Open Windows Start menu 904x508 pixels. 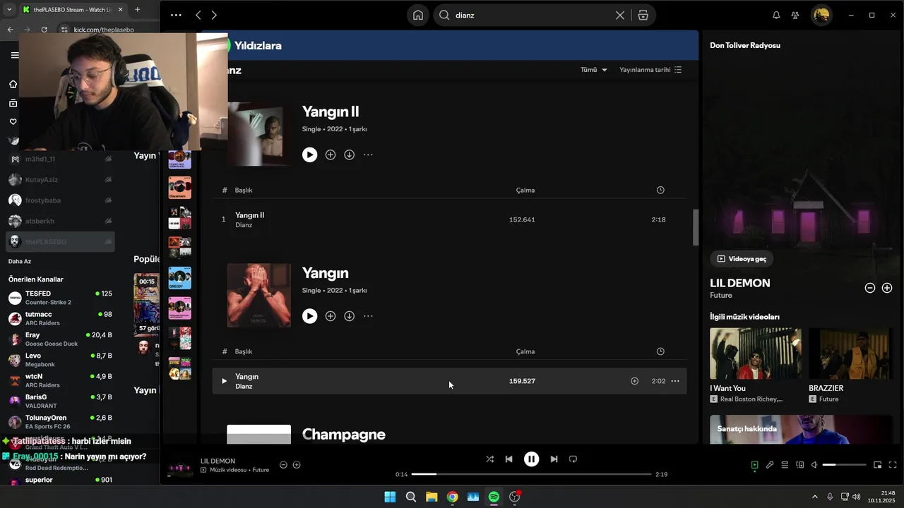[x=390, y=497]
